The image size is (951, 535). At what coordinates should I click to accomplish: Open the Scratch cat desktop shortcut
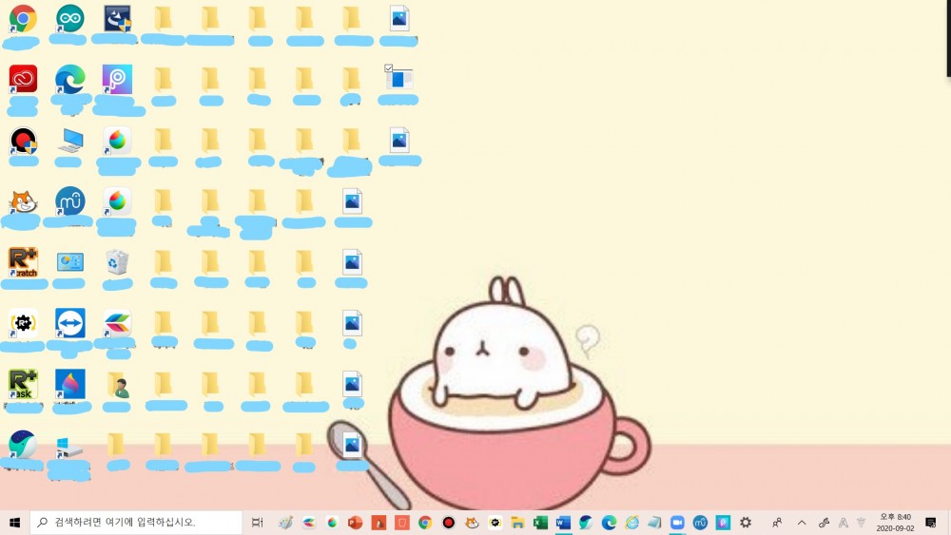pyautogui.click(x=23, y=201)
